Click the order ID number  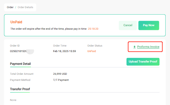click(x=18, y=51)
